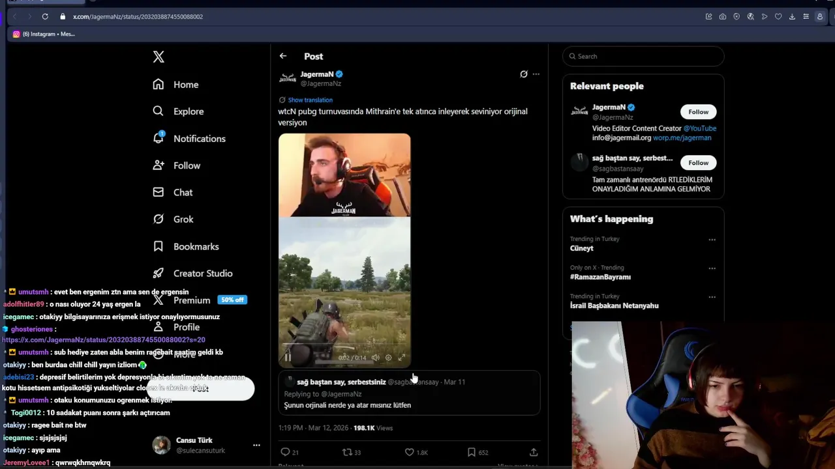Click the Notifications bell icon

point(159,138)
